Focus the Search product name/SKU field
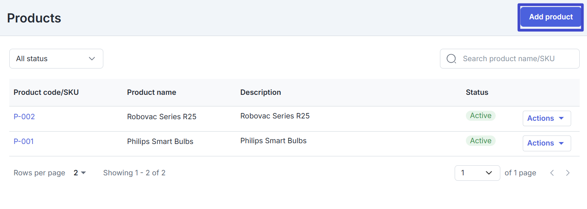587x209 pixels. 510,59
